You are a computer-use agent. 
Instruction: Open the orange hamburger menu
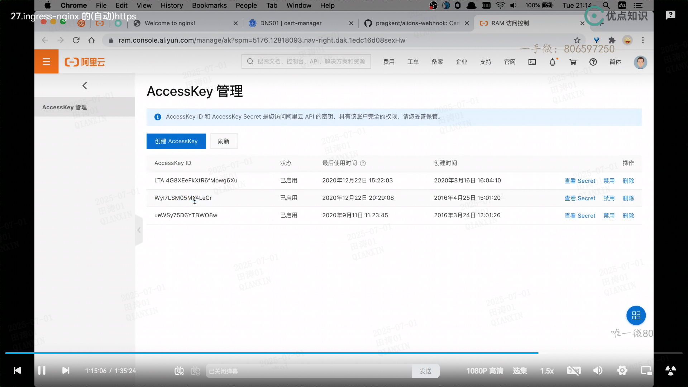[x=46, y=62]
